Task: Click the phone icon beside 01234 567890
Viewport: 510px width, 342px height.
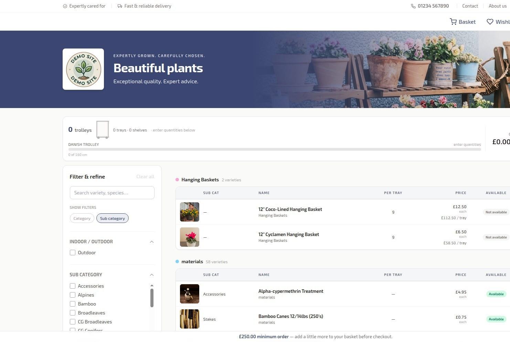Action: coord(413,6)
